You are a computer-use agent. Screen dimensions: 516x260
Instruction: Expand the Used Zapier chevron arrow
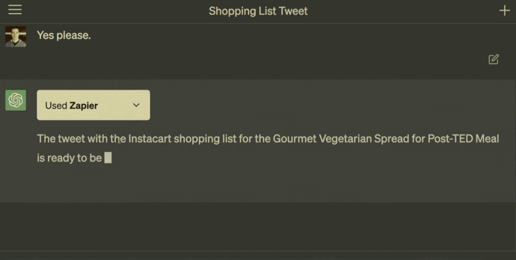[136, 105]
